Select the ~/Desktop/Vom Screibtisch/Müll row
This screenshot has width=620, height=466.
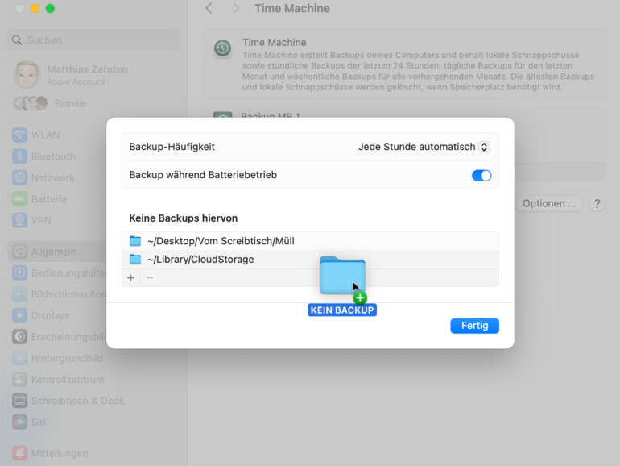click(310, 241)
